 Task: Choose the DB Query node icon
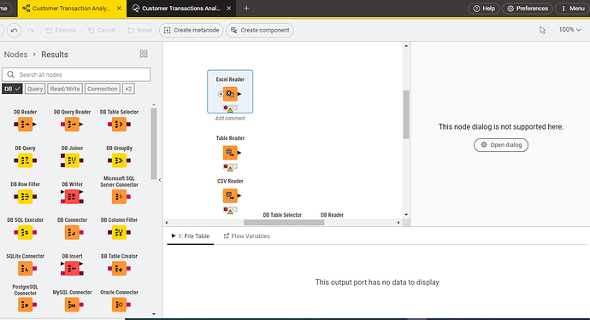25,160
